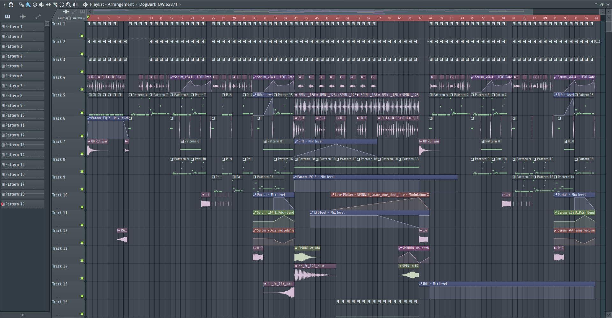This screenshot has height=318, width=612.
Task: Click speaker icon beside Playlist title
Action: tap(85, 4)
